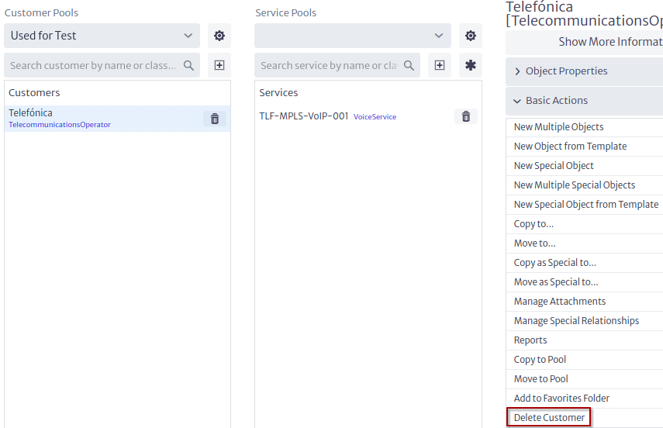Delete TLF-MPLS-VoIP-001 using trash icon
This screenshot has height=428, width=663.
point(466,116)
